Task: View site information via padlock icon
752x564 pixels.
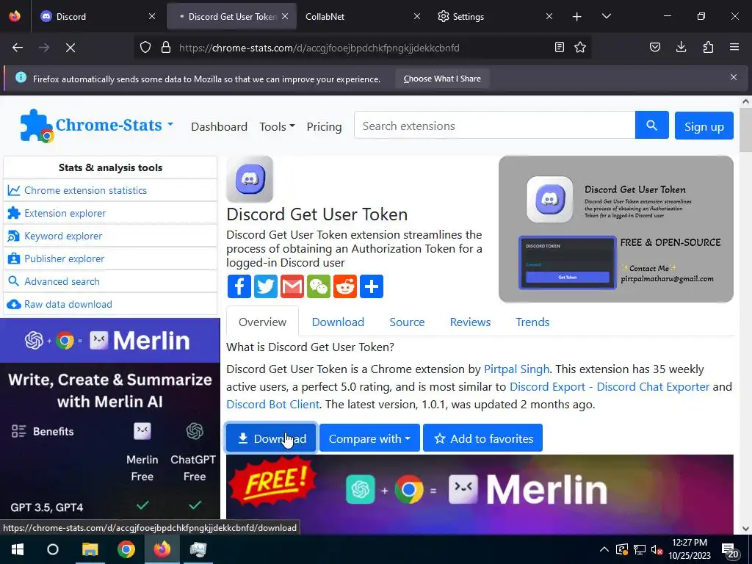Action: coord(166,48)
